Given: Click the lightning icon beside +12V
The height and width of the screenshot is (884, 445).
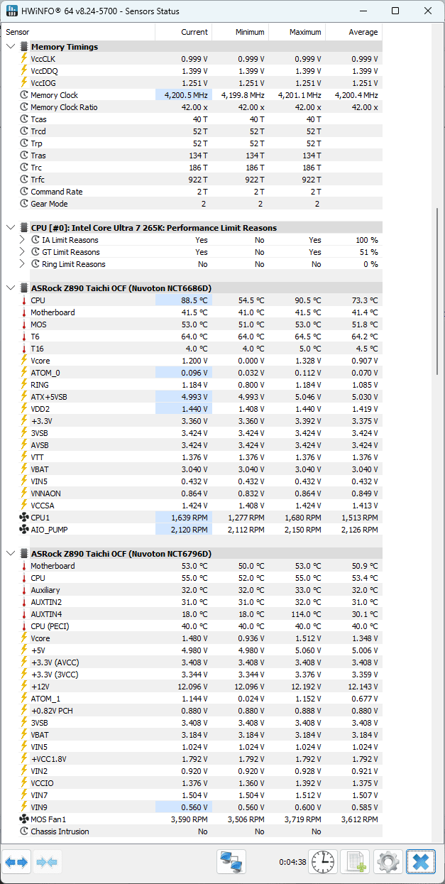Looking at the screenshot, I should (x=24, y=687).
